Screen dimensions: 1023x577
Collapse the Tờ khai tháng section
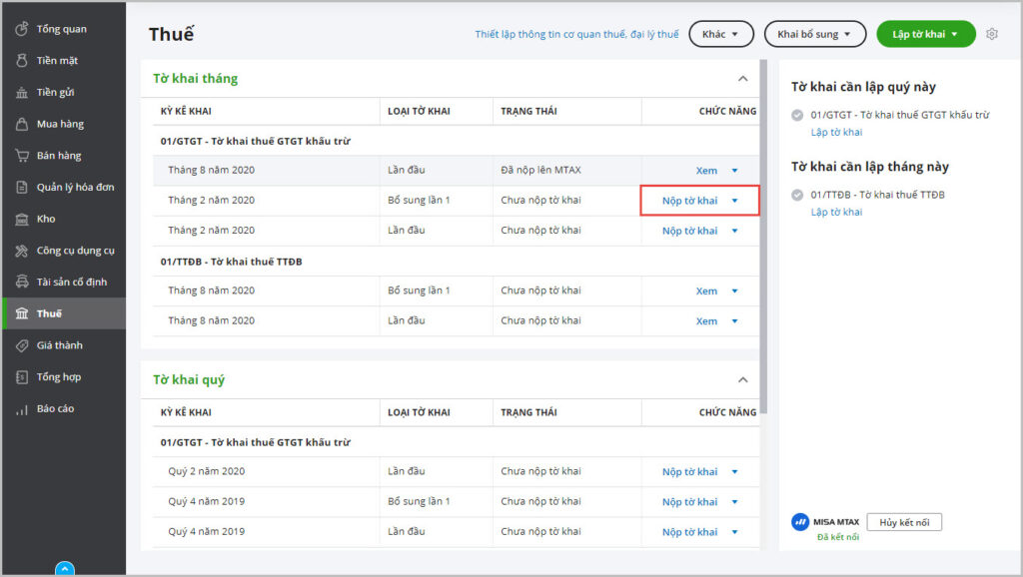tap(742, 79)
